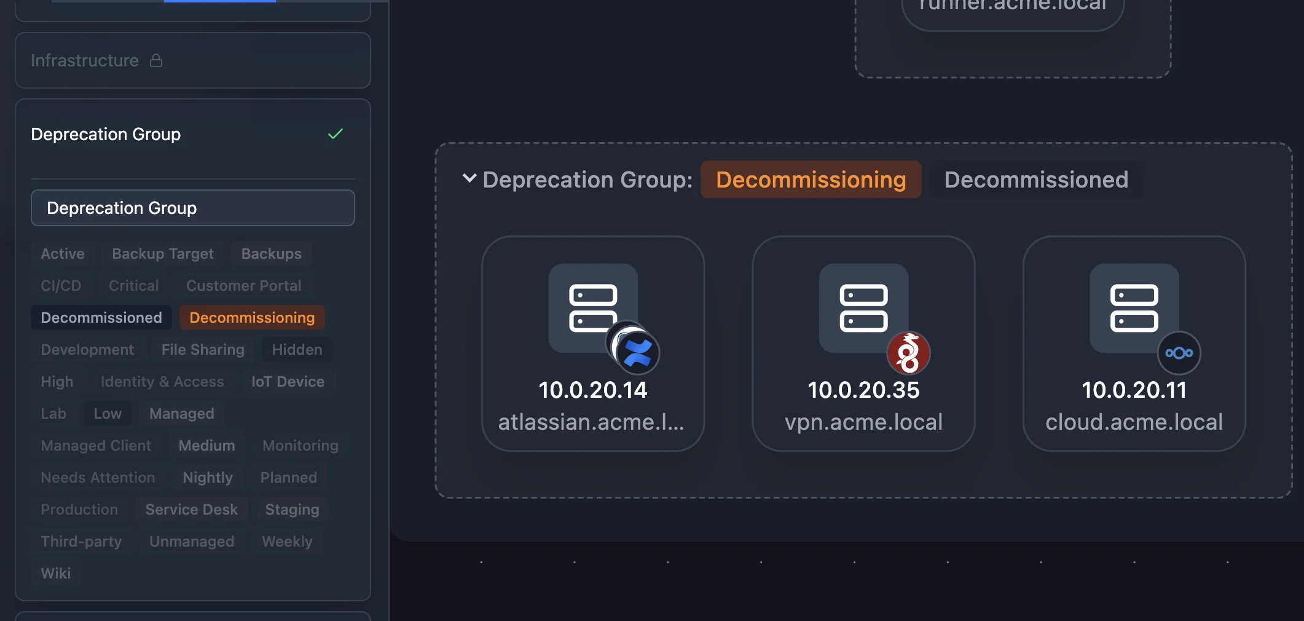The image size is (1304, 621).
Task: Select the Decommissioned tab in group header
Action: tap(1036, 180)
